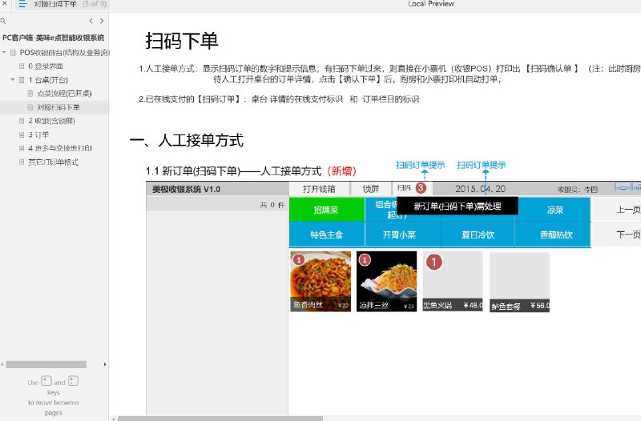Viewport: 641px width, 421px height.
Task: Select the 夏日冷饮 category tab
Action: (478, 235)
